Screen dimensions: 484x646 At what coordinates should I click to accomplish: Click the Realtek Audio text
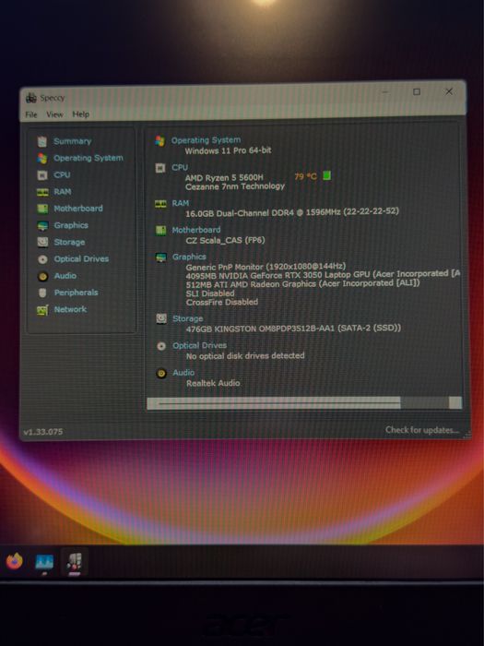tap(213, 383)
